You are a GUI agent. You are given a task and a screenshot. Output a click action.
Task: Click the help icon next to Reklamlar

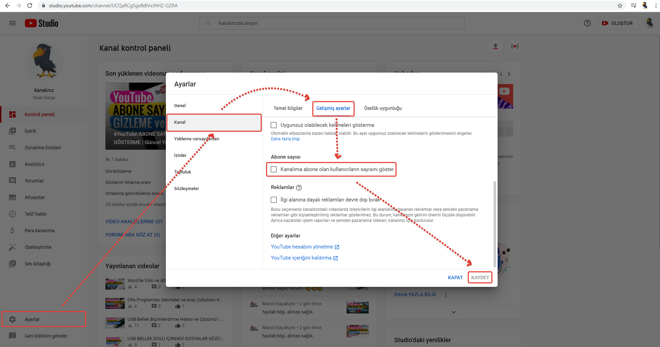click(x=299, y=188)
